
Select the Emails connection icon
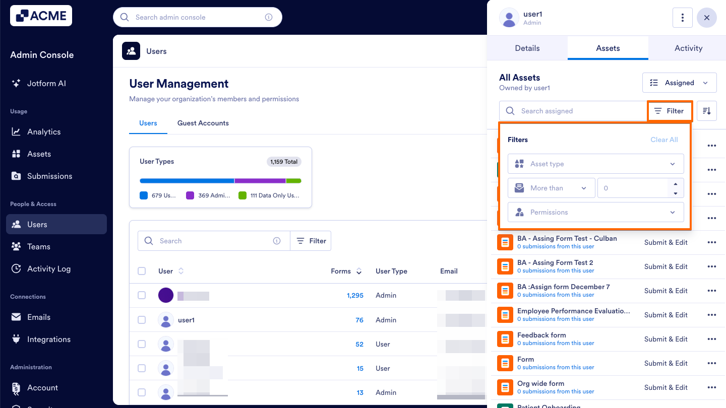(16, 317)
